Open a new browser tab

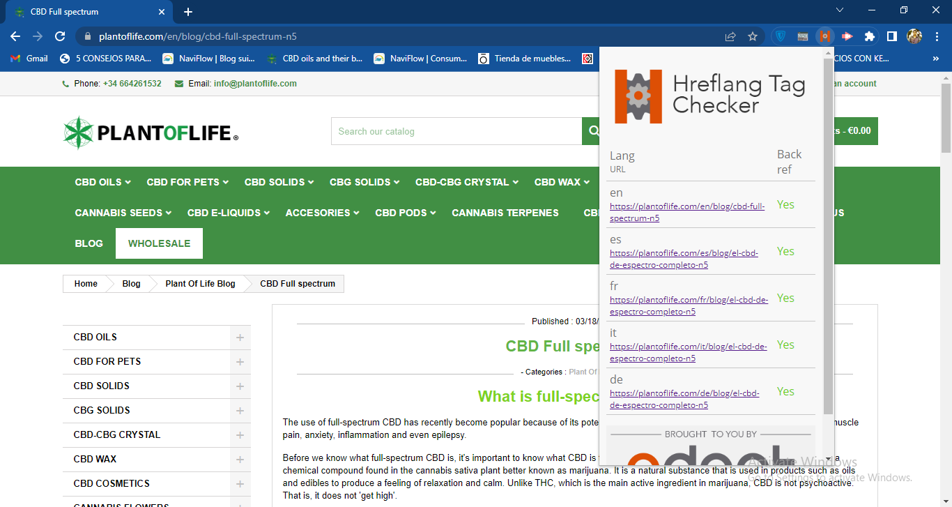point(188,12)
